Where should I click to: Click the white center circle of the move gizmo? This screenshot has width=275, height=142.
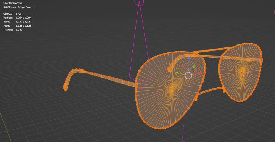(x=188, y=76)
